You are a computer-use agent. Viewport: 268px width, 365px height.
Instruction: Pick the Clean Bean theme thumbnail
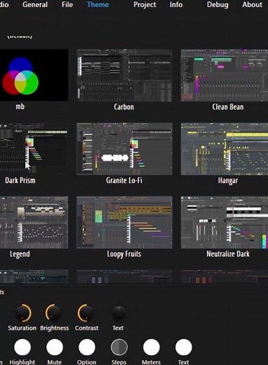point(225,75)
